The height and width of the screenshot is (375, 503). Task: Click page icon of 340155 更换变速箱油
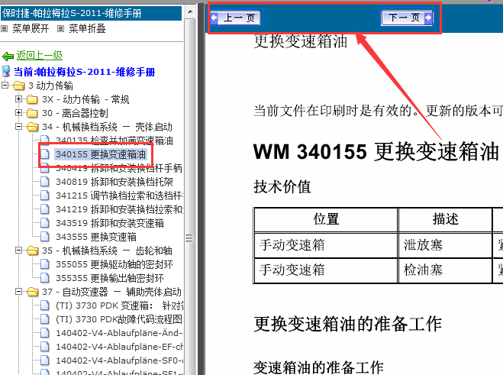[x=45, y=154]
